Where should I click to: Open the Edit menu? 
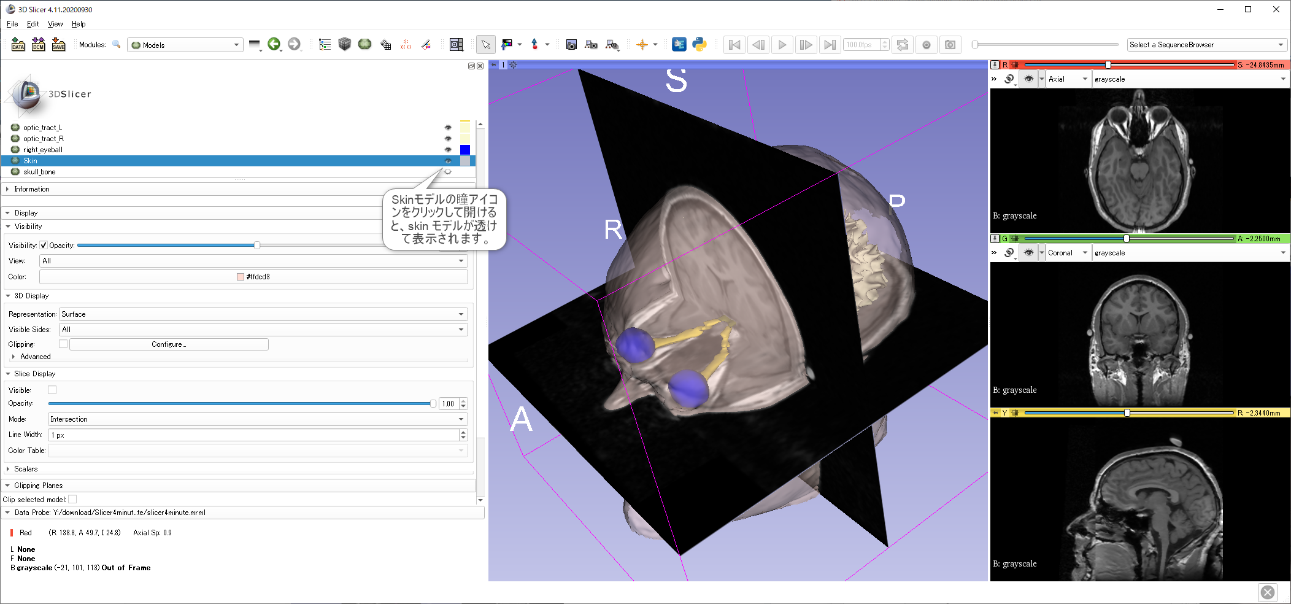pyautogui.click(x=33, y=24)
